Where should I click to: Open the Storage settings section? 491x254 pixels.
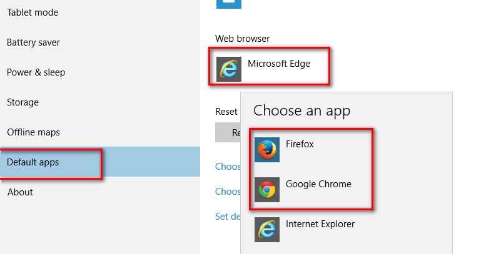click(23, 102)
